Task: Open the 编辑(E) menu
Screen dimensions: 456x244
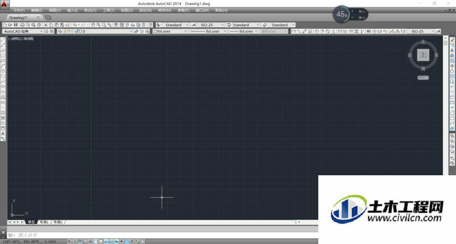Action: point(36,10)
